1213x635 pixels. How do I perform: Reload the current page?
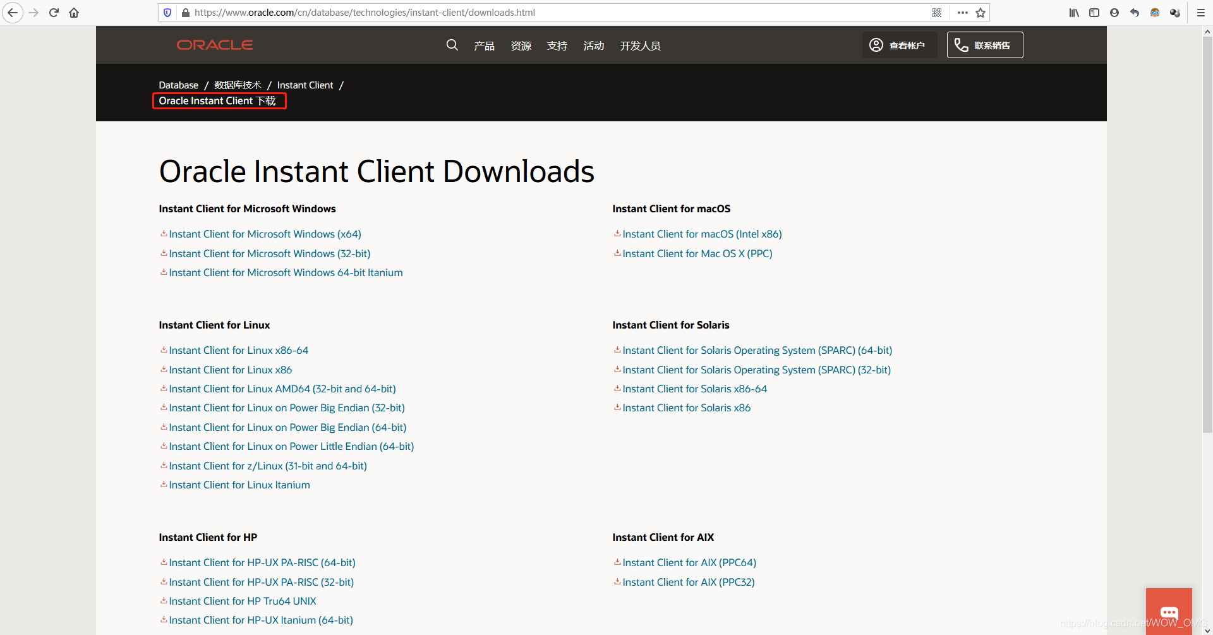tap(54, 13)
